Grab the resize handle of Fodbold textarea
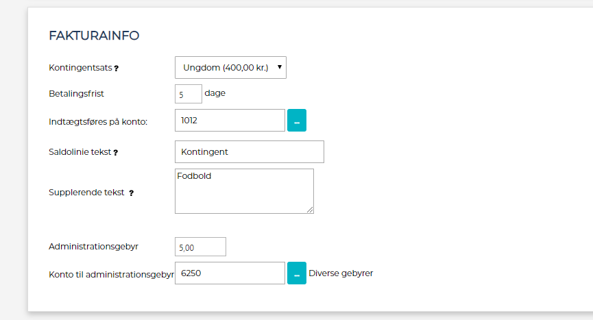 (310, 210)
